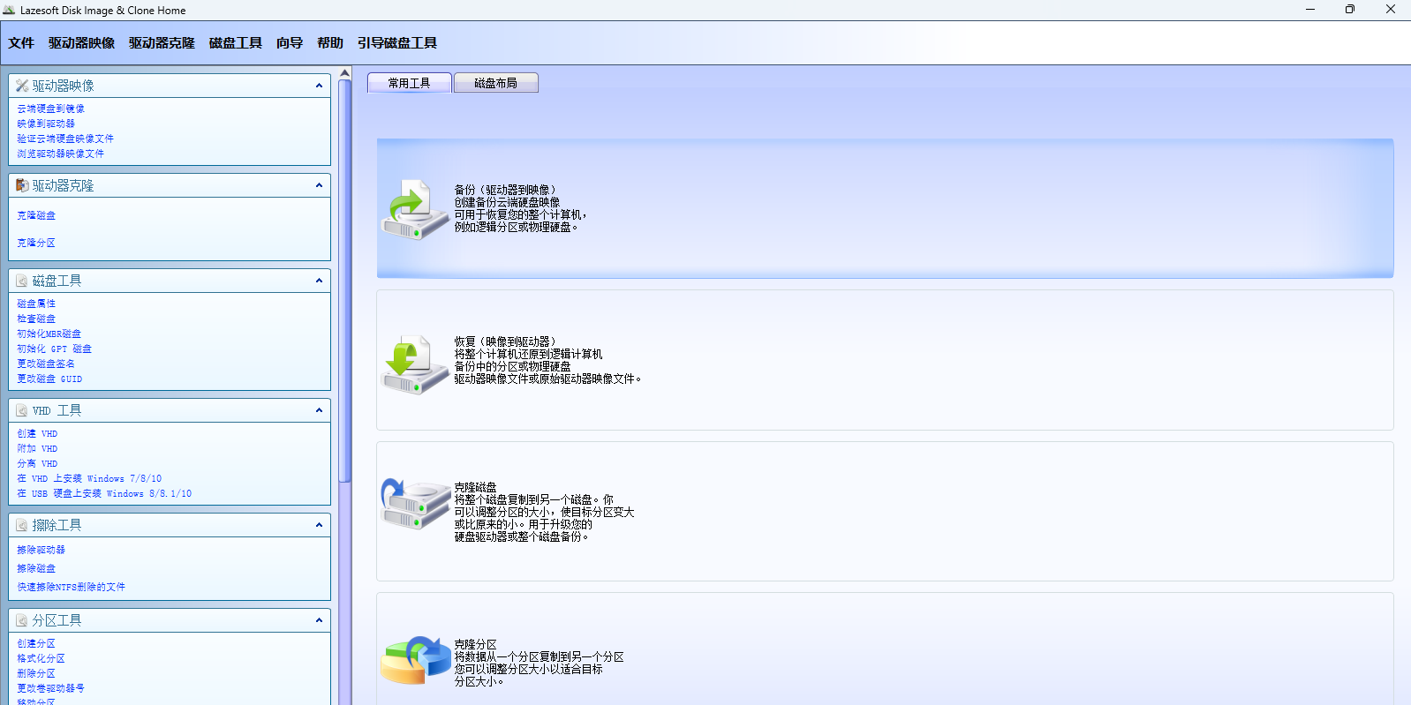Click the green-arrow backup drive icon
This screenshot has height=705, width=1411.
pos(415,209)
